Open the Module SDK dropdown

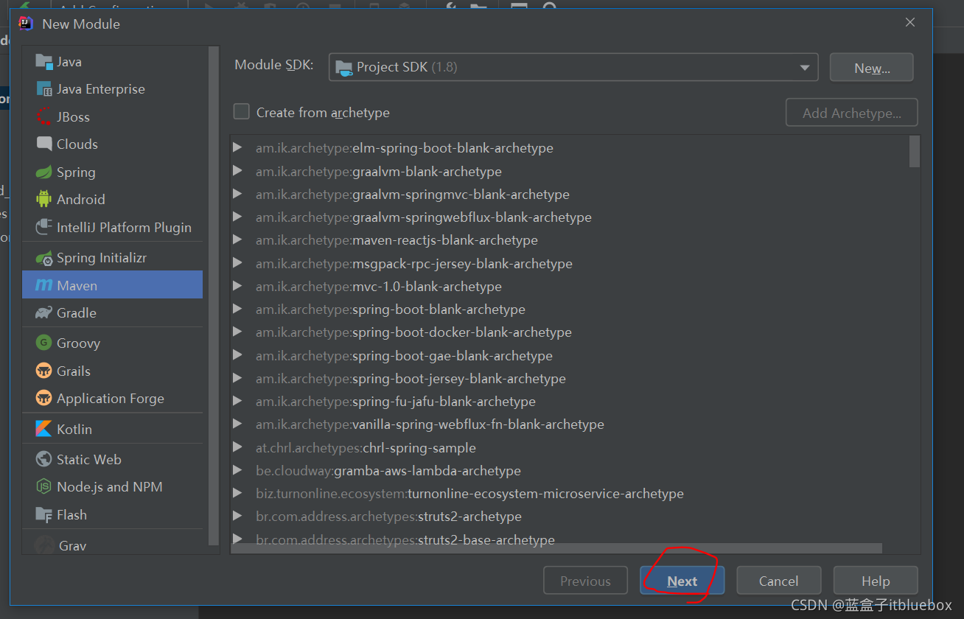point(573,67)
